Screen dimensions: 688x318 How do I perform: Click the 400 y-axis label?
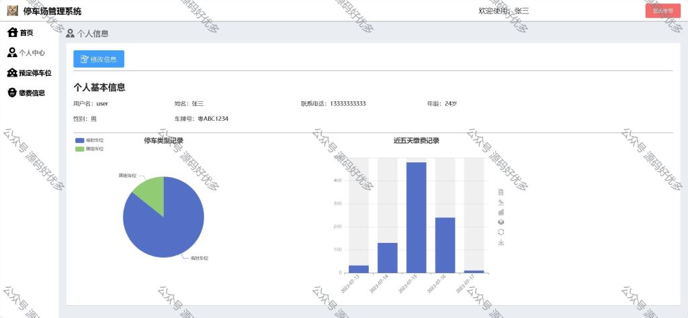338,180
